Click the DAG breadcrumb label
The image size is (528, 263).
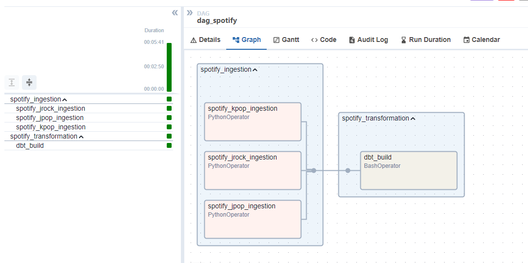point(203,14)
